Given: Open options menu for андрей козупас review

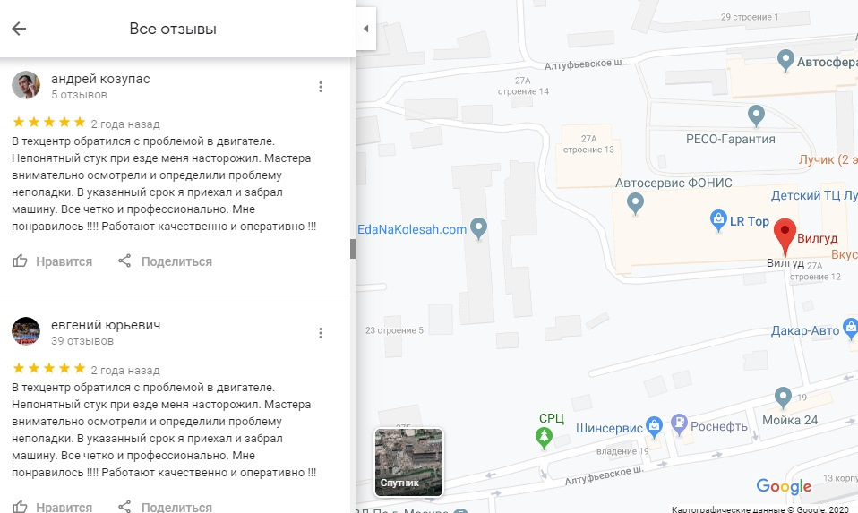Looking at the screenshot, I should pyautogui.click(x=321, y=87).
